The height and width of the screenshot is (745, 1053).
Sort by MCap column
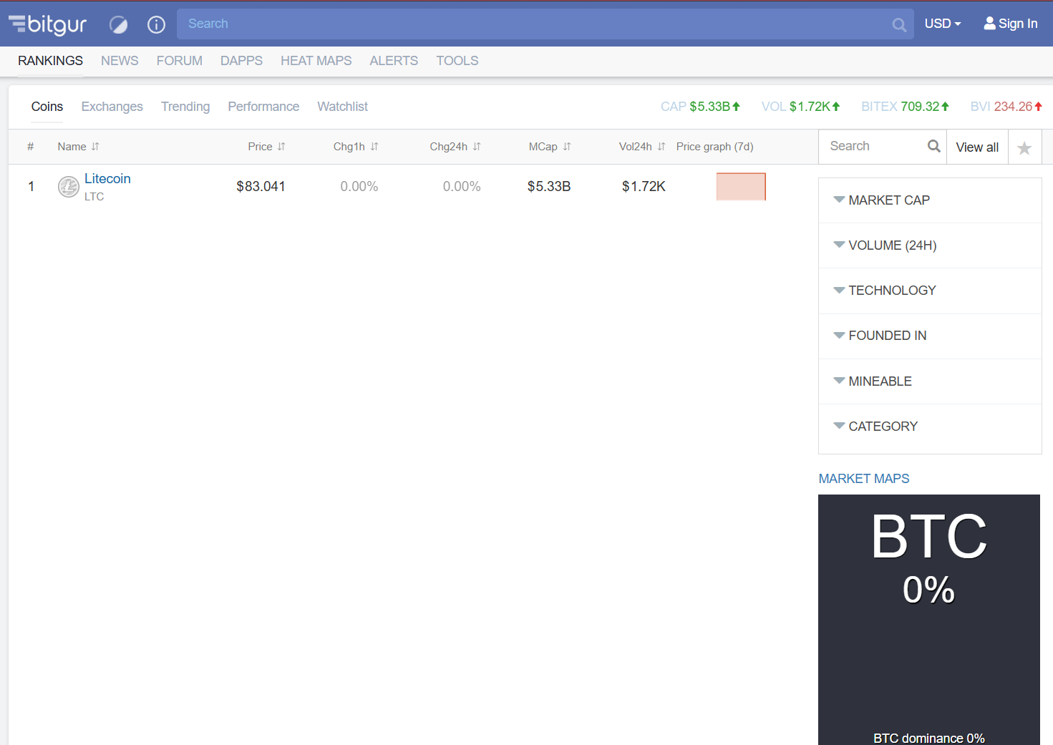(550, 147)
